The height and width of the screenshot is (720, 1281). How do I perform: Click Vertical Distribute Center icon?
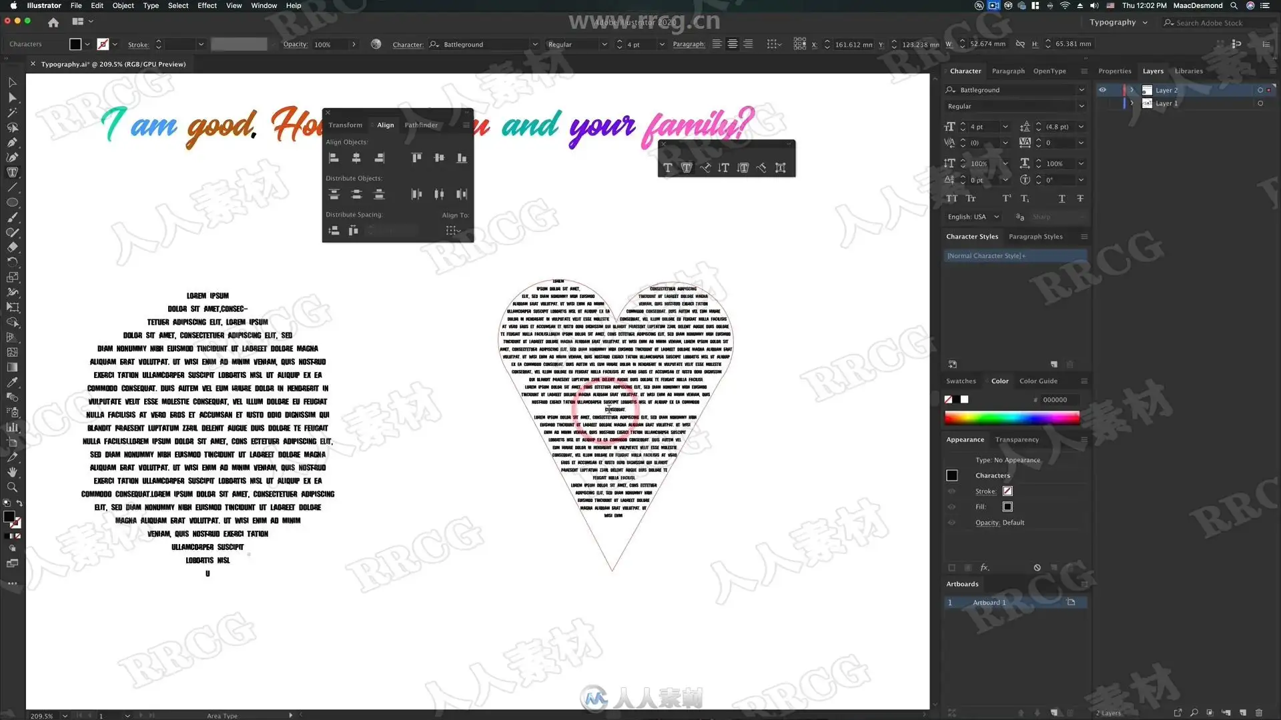click(356, 194)
